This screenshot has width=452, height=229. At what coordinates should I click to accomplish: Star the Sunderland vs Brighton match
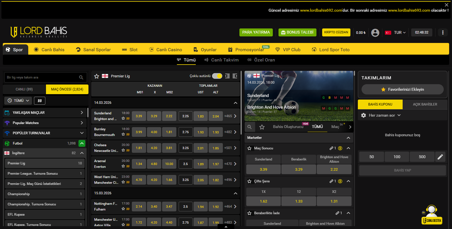coord(123,118)
